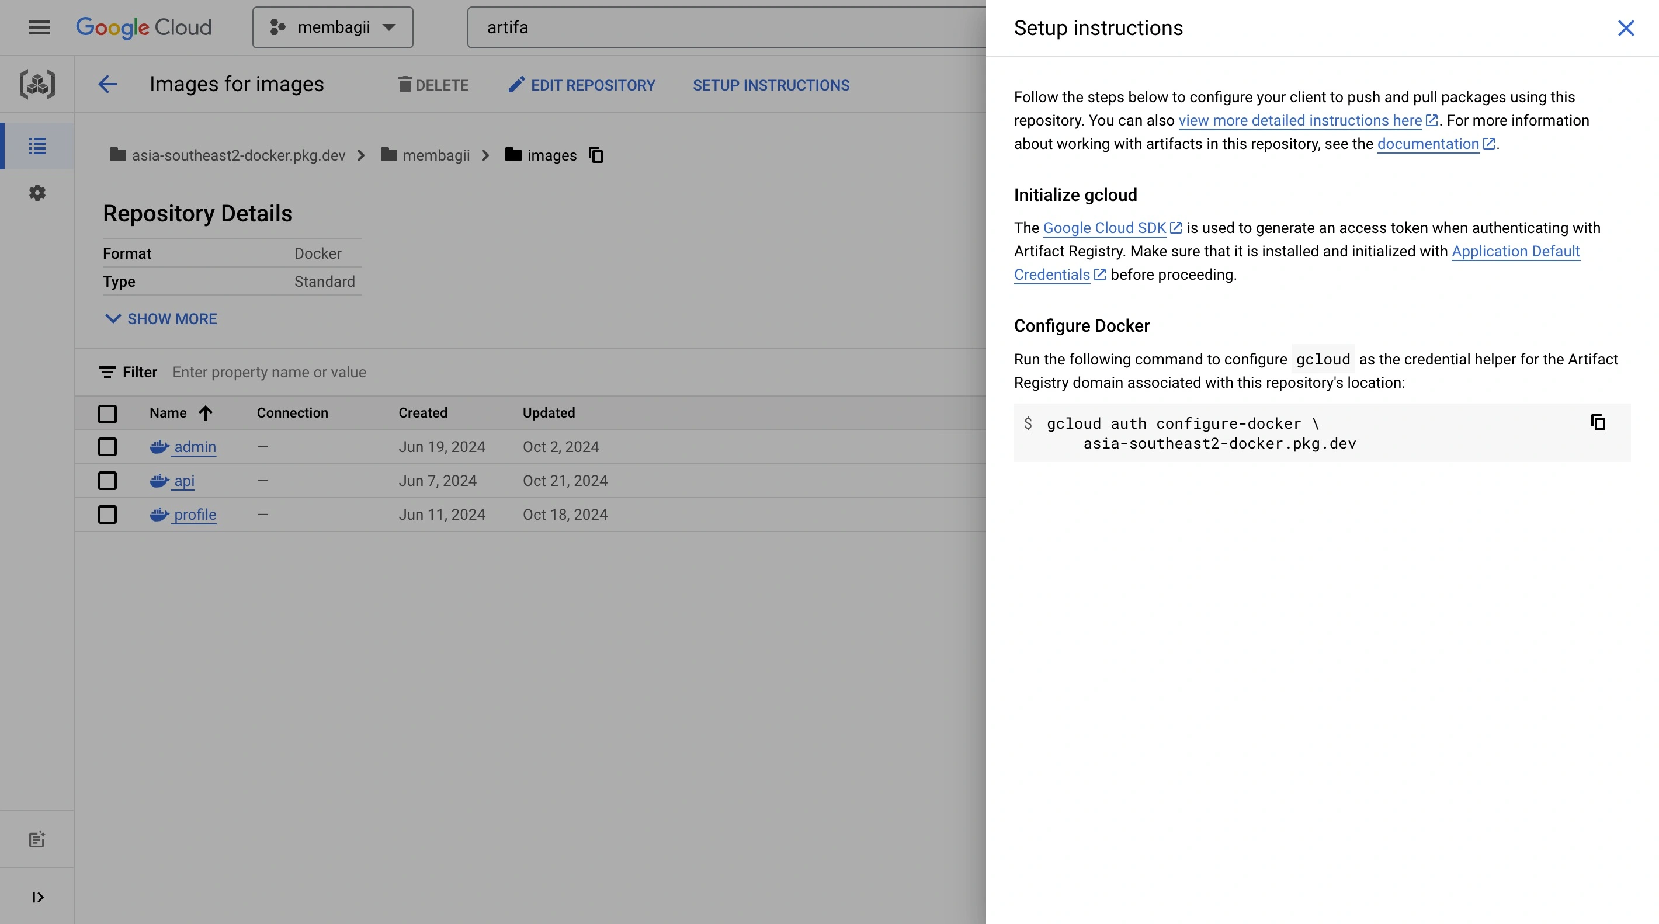The image size is (1659, 924).
Task: Open Application Default Credentials link
Action: tap(1515, 251)
